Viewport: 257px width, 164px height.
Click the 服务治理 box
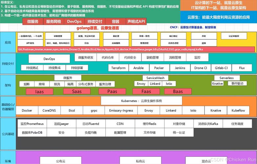105,84
